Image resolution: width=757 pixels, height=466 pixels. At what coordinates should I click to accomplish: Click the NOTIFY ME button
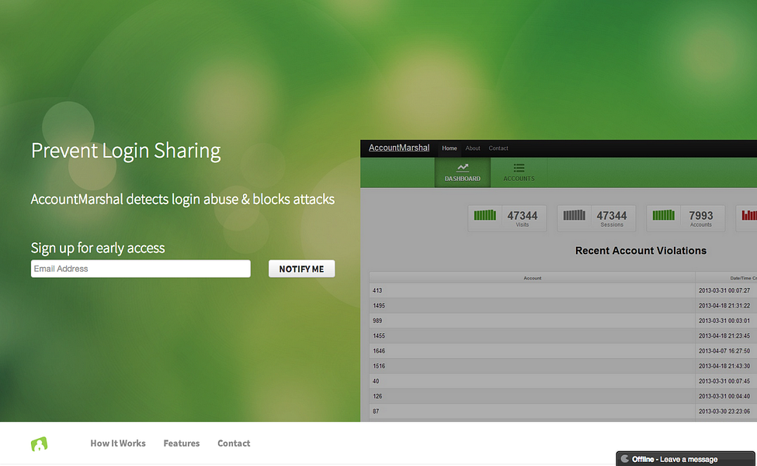click(302, 269)
